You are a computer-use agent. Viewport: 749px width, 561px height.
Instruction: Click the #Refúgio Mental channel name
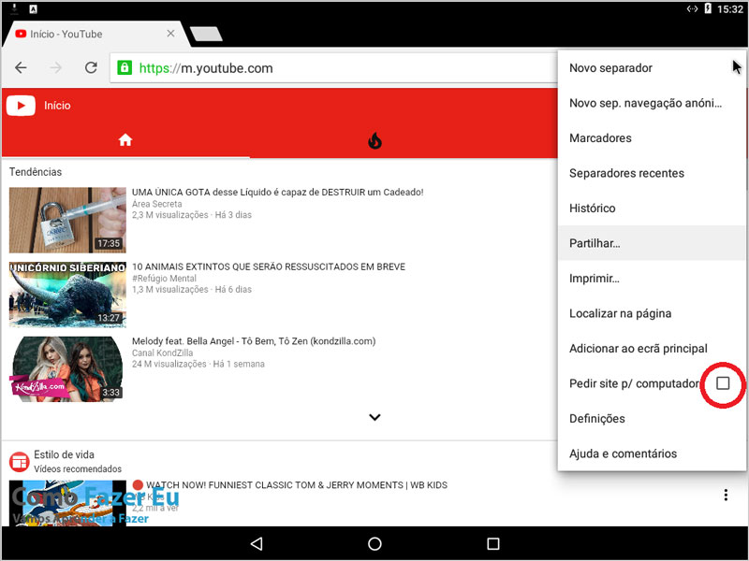(x=164, y=278)
